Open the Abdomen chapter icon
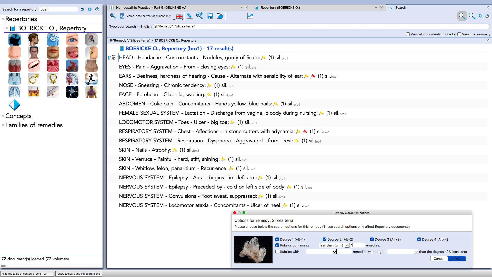Screen dimensions: 492x277 (x=92, y=66)
